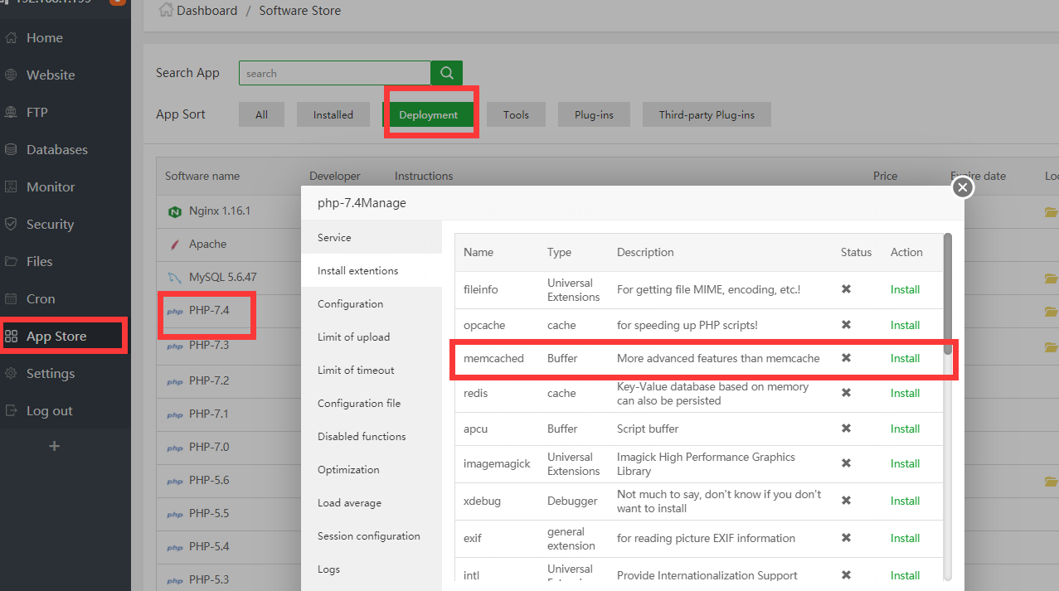
Task: Click the Apache feather icon
Action: pos(175,245)
